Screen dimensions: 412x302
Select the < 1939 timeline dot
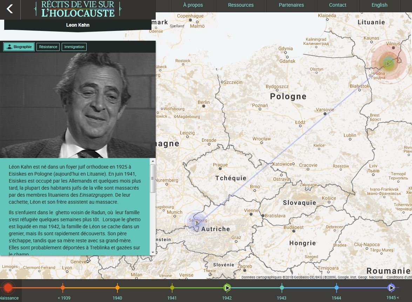point(63,288)
